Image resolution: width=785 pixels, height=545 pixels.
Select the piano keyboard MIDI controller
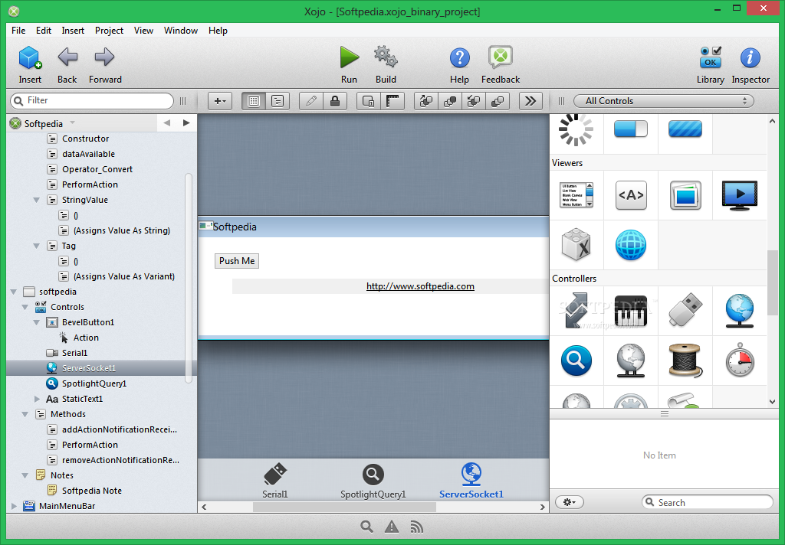[x=630, y=311]
